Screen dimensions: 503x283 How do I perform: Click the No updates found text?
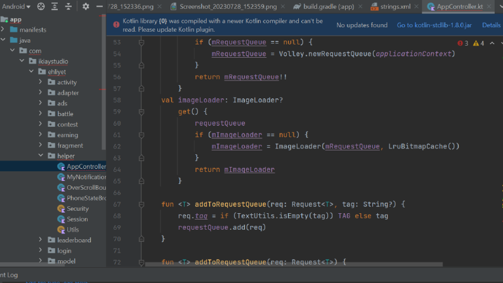[362, 25]
